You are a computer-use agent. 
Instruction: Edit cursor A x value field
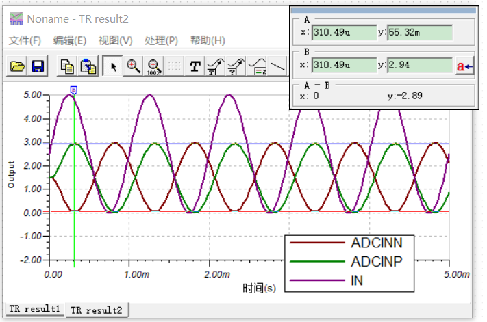coord(344,32)
